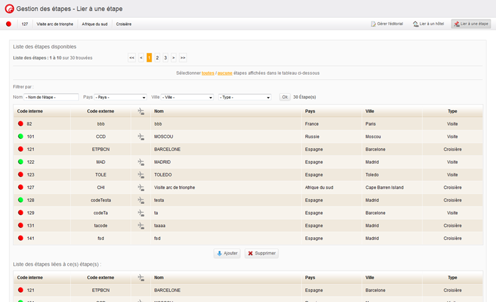This screenshot has width=496, height=302.
Task: Open the Ville filter dropdown
Action: (187, 98)
